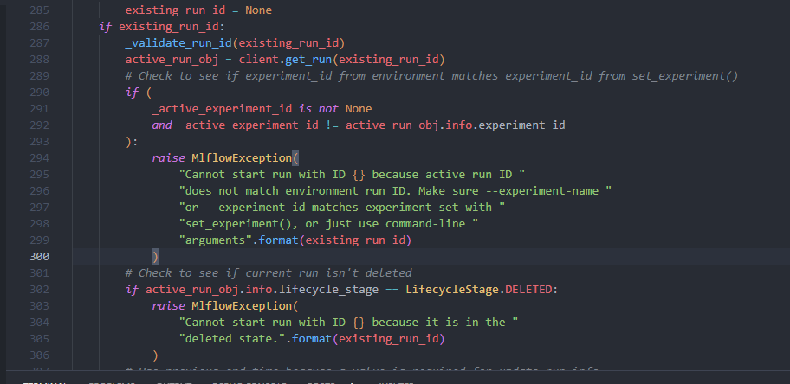
Task: Click 'experiment_id' attribute at end of line 292
Action: [x=521, y=125]
